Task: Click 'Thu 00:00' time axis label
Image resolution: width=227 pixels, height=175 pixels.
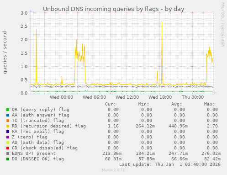Action: 193,97
